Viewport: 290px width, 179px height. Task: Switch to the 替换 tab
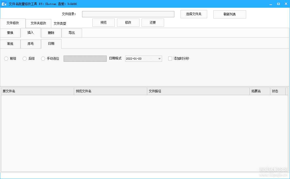coord(10,33)
